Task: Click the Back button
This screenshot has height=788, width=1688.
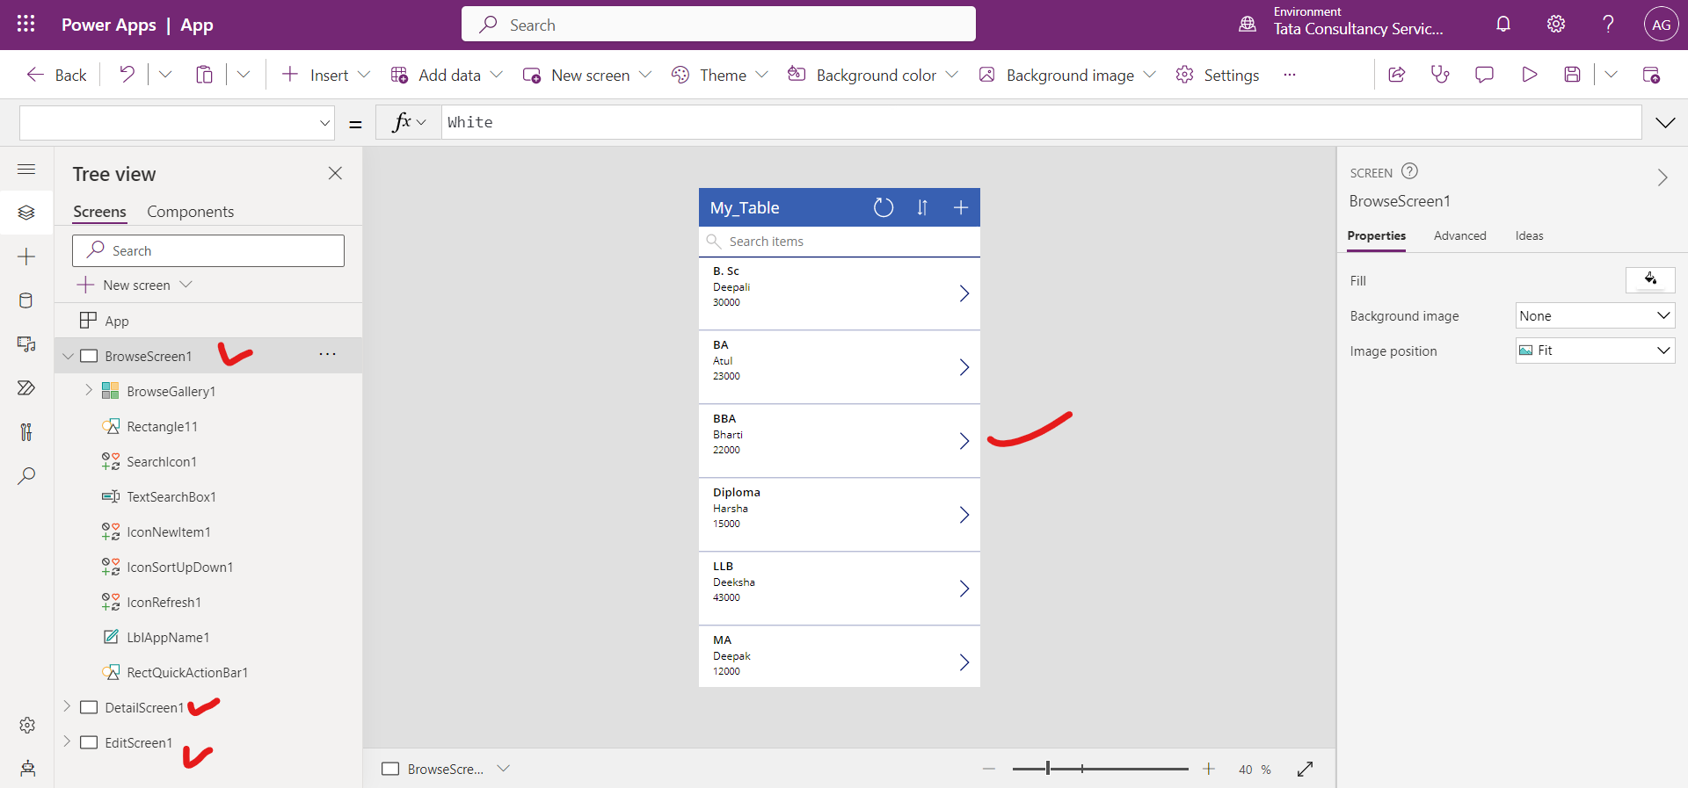Action: [x=57, y=75]
